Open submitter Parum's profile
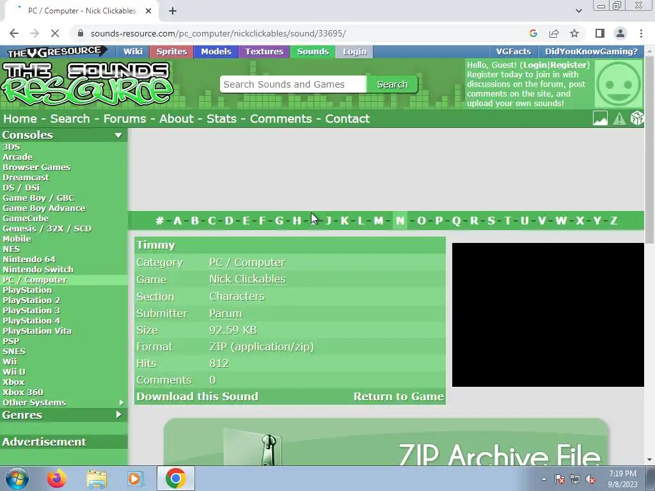The width and height of the screenshot is (655, 491). [x=225, y=313]
